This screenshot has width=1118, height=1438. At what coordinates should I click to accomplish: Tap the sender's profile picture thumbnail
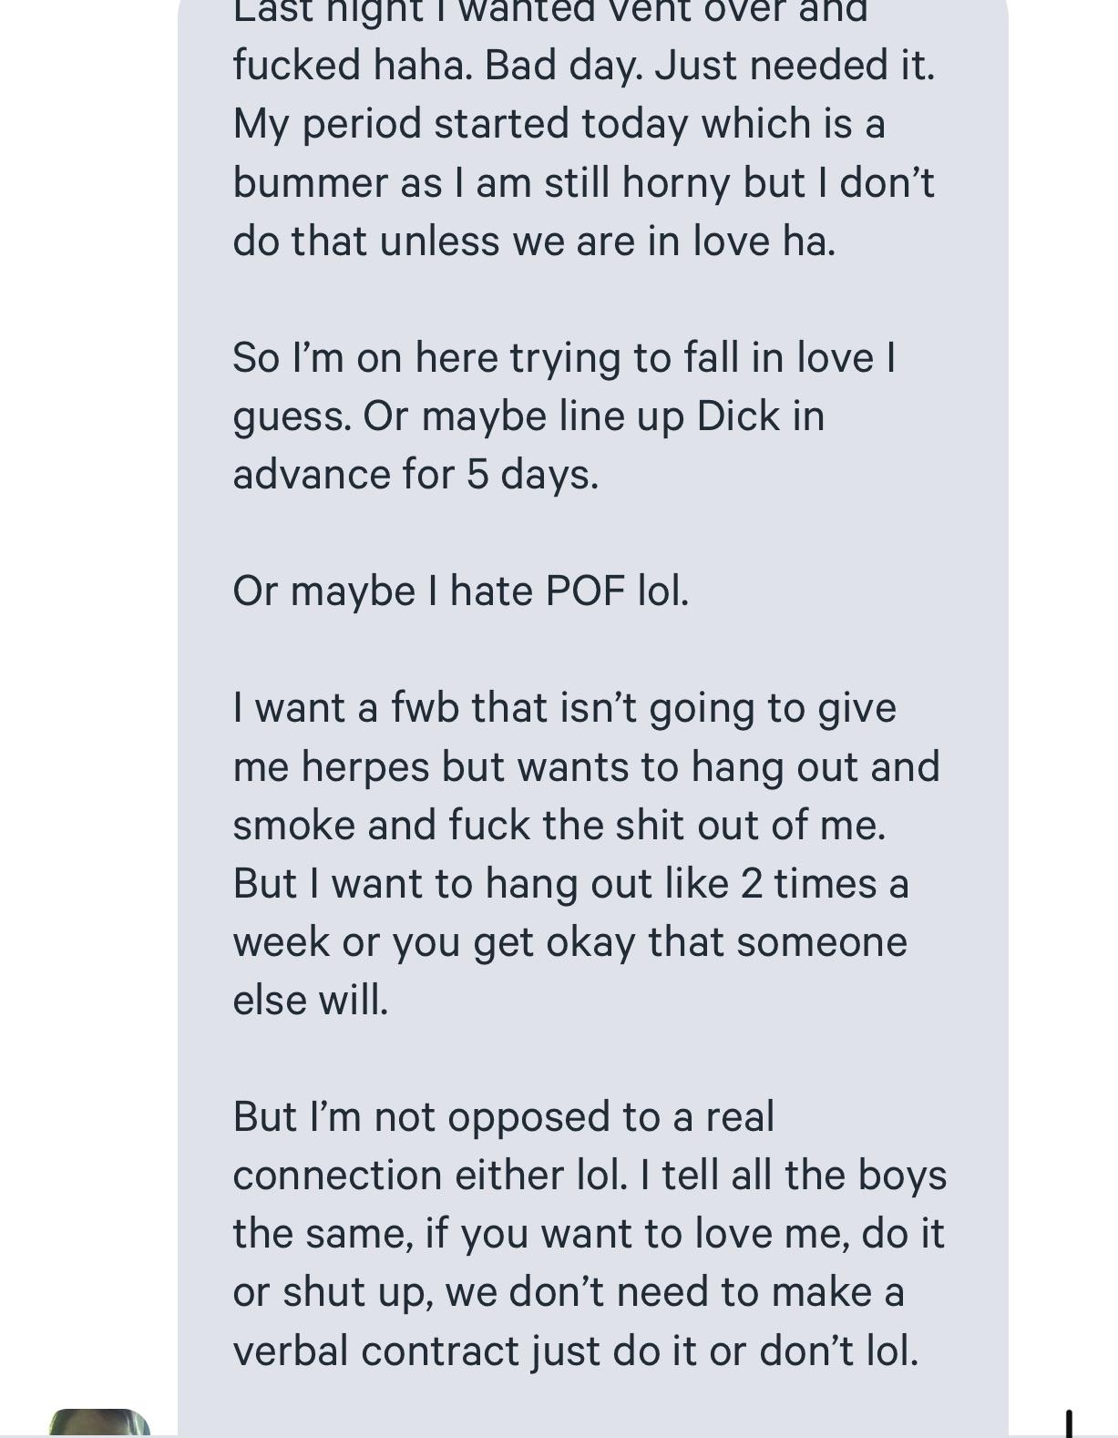(x=99, y=1423)
